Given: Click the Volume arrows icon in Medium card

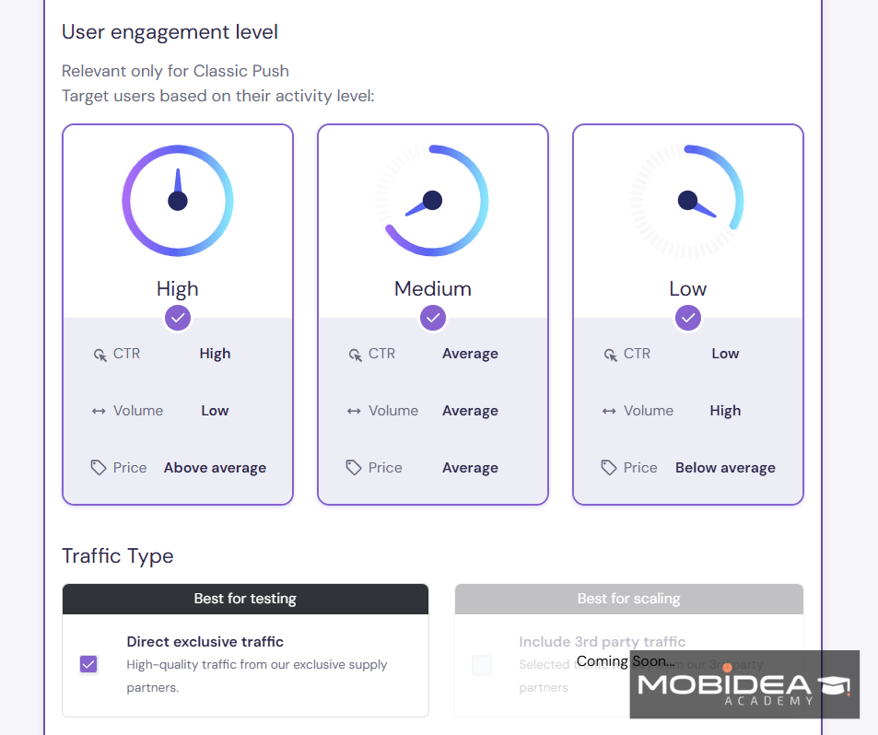Looking at the screenshot, I should 354,412.
